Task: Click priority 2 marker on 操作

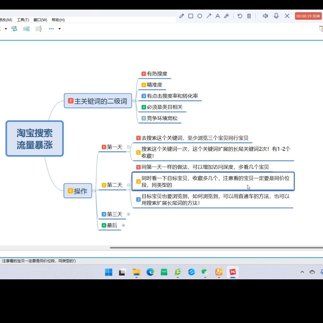Action: (70, 191)
